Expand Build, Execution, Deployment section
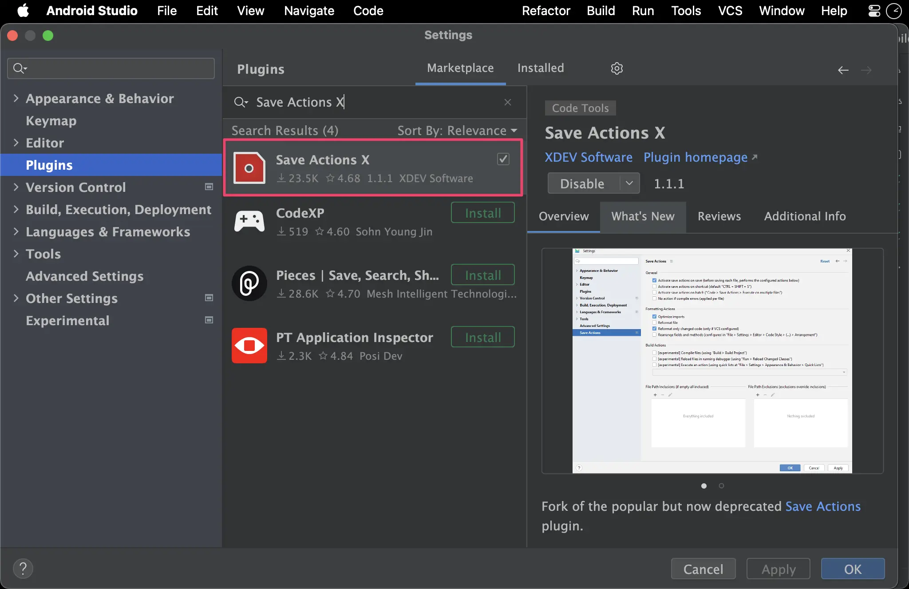 [x=16, y=209]
